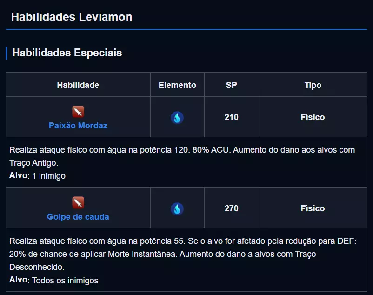
Task: Click the Golpe de cauda skill icon
Action: coord(78,203)
